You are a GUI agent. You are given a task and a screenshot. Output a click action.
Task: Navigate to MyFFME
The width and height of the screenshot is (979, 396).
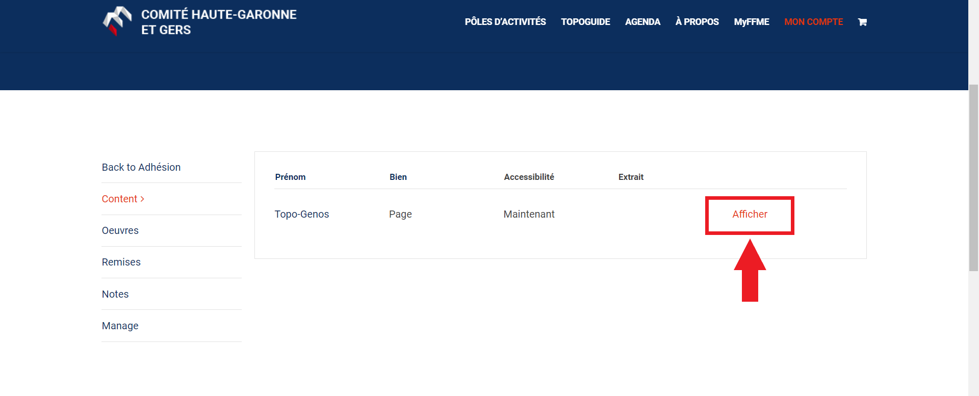coord(751,22)
